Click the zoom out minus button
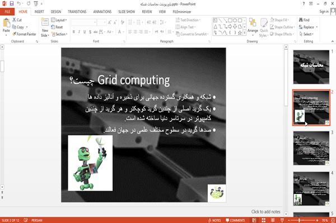This screenshot has width=336, height=223. tap(289, 220)
